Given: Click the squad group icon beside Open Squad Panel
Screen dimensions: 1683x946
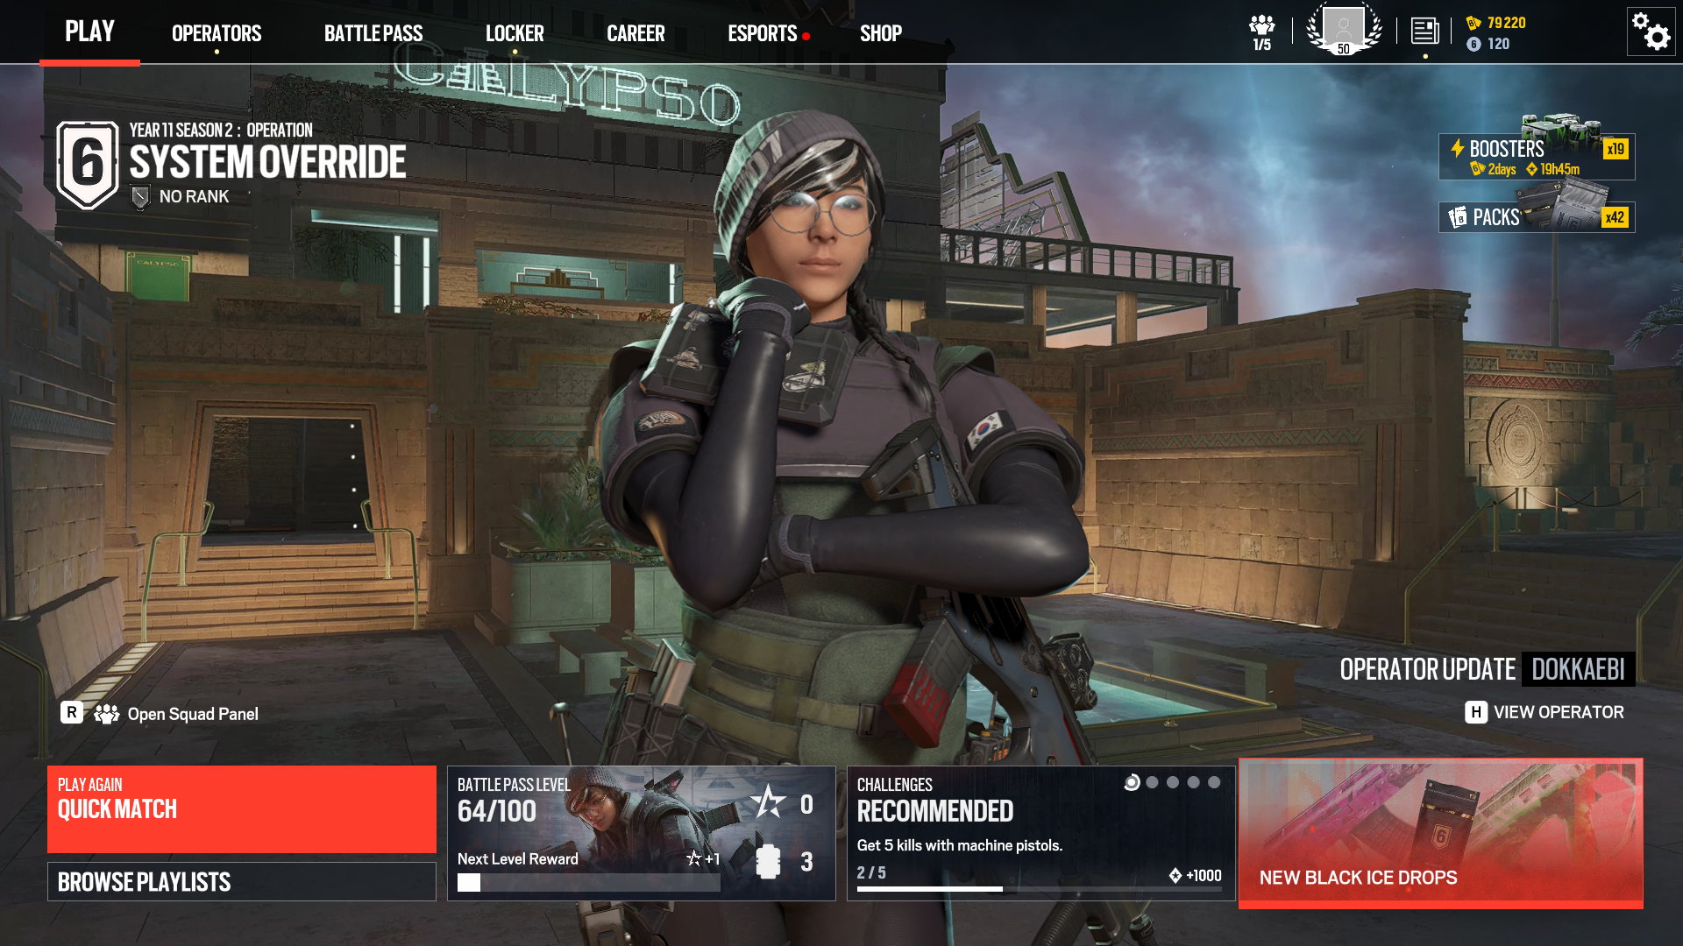Looking at the screenshot, I should 107,714.
